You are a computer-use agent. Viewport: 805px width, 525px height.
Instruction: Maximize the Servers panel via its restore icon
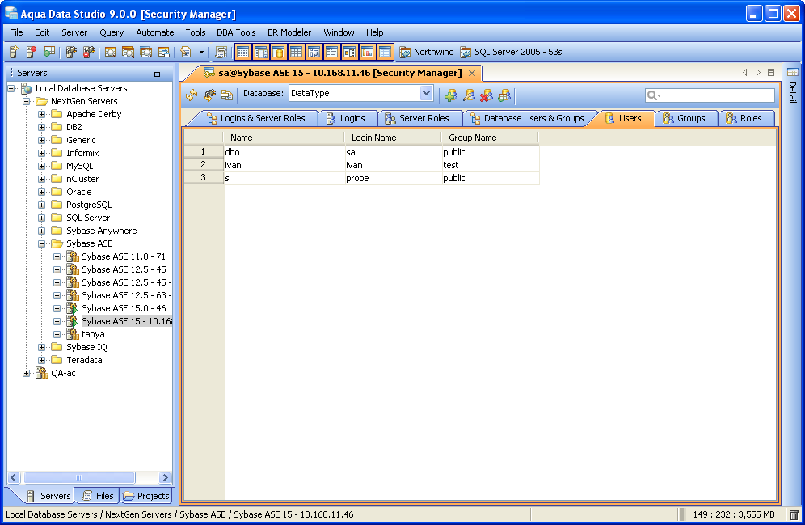pos(158,74)
